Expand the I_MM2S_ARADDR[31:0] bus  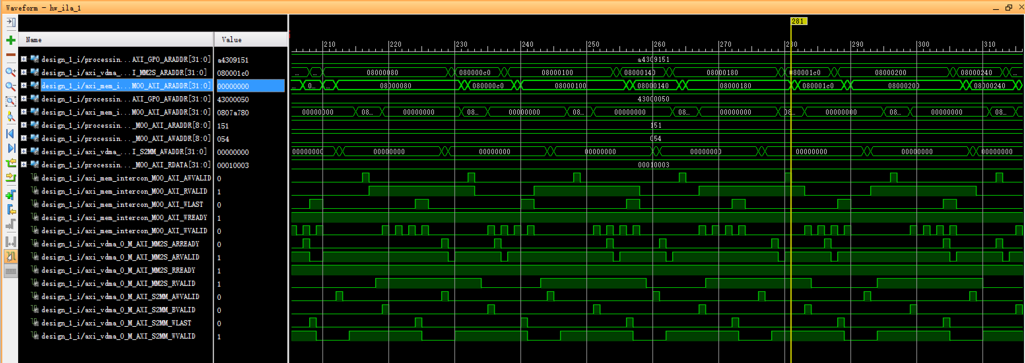tap(24, 72)
